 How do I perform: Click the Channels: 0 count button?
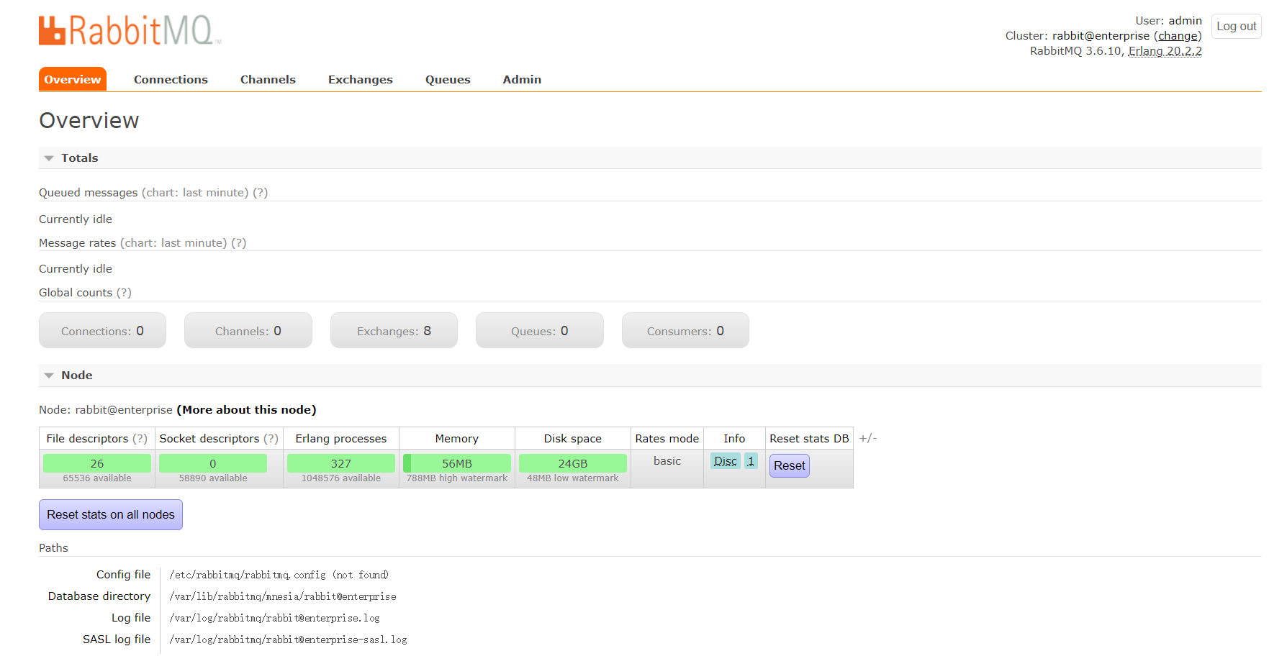(x=248, y=330)
